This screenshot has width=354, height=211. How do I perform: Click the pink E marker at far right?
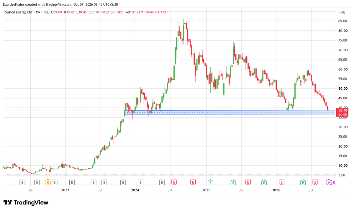coord(334,182)
